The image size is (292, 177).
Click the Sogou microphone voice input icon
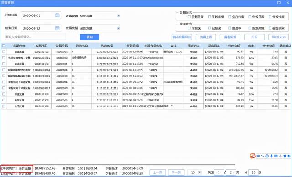(271, 156)
